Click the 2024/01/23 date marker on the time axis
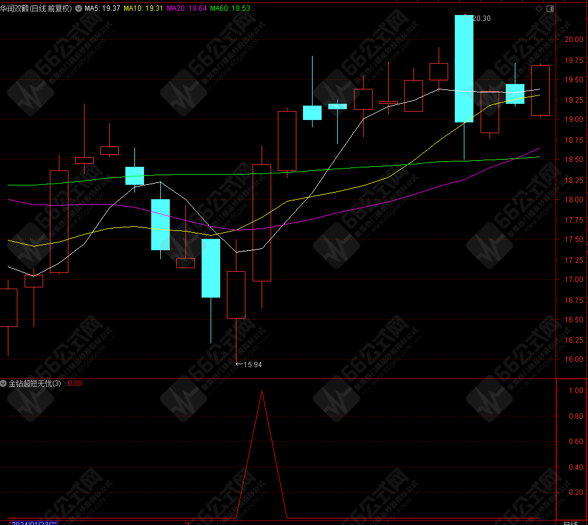Viewport: 588px width, 525px height. (34, 522)
